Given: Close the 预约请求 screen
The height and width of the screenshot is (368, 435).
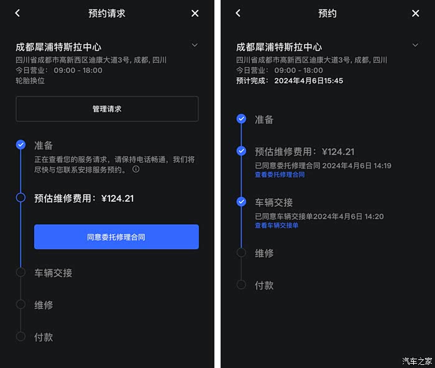Looking at the screenshot, I should (x=195, y=13).
